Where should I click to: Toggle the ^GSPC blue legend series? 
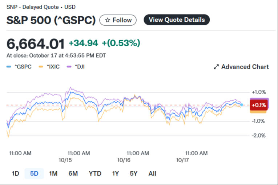pyautogui.click(x=19, y=67)
